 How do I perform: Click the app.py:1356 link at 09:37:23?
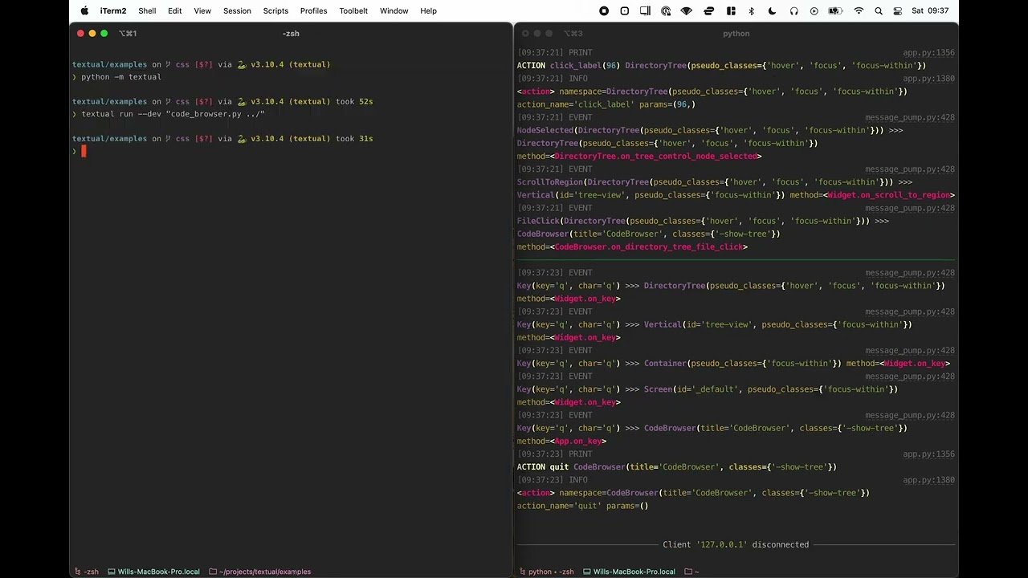pos(928,454)
